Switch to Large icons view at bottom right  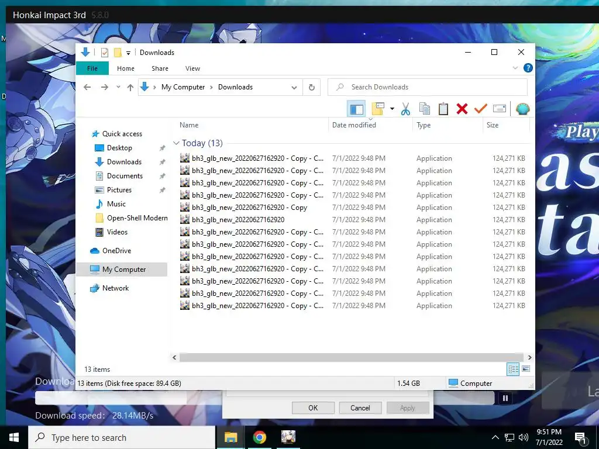pos(526,369)
